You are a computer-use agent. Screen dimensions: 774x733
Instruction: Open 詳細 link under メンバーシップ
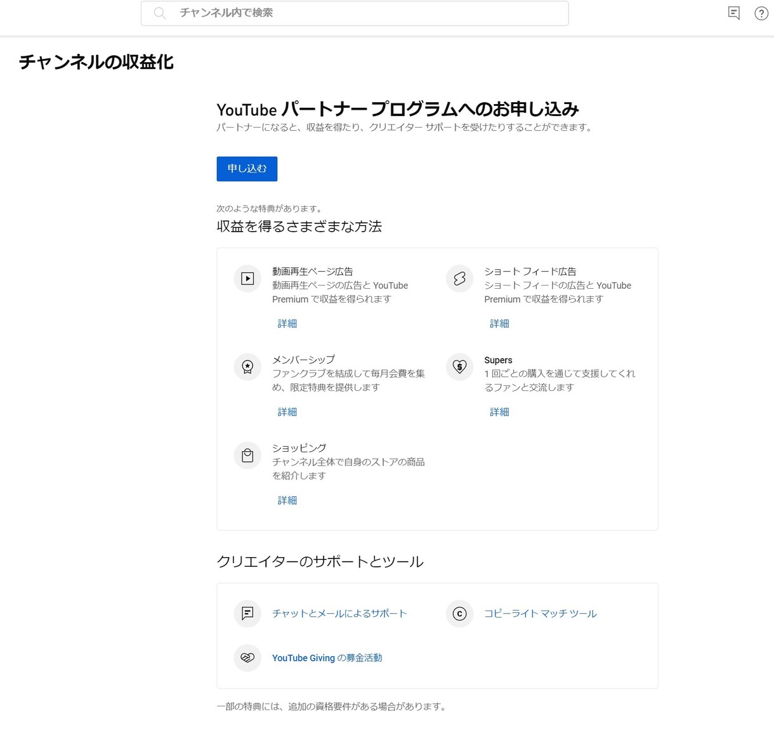pos(287,412)
